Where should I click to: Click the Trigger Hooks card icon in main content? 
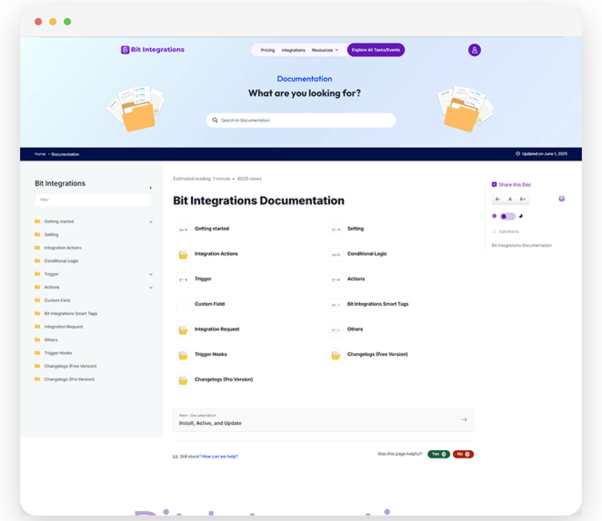183,355
